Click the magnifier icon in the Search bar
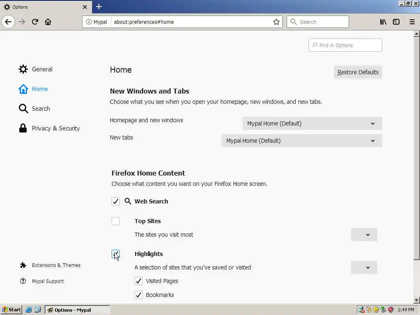The height and width of the screenshot is (315, 420). tap(294, 22)
